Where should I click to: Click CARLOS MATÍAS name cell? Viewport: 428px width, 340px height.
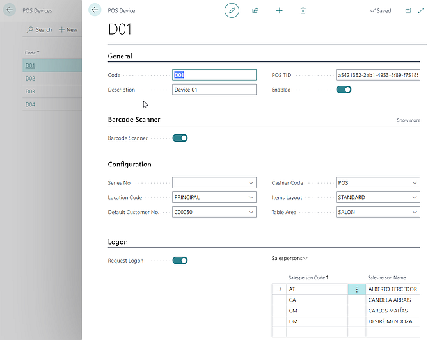[393, 311]
